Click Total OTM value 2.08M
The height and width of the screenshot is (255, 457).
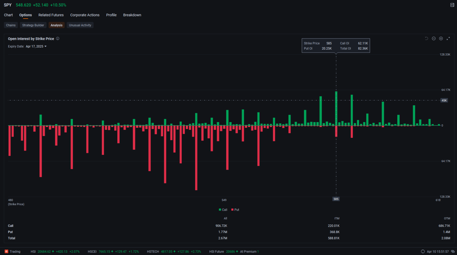[x=446, y=238]
